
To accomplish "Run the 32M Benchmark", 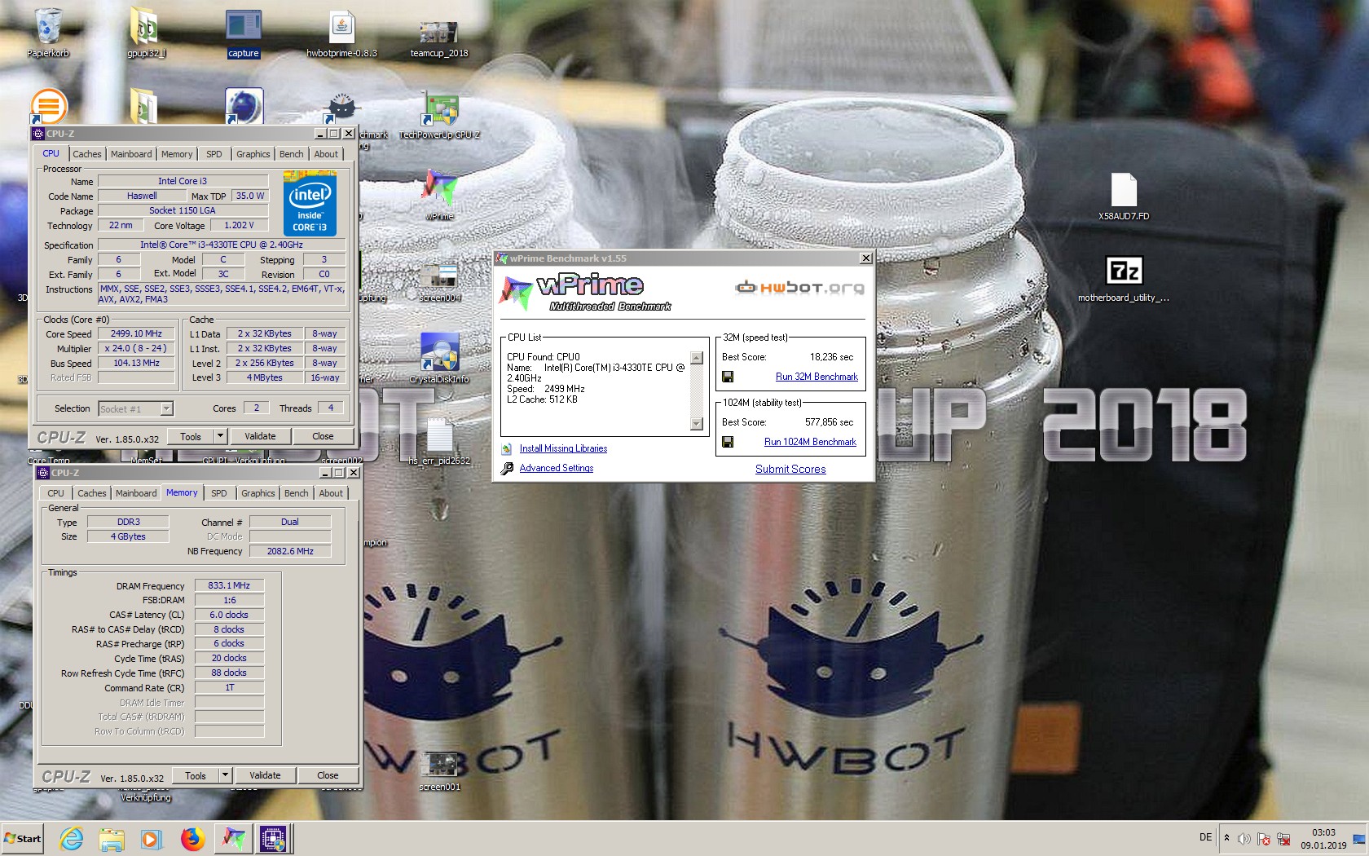I will click(x=817, y=377).
